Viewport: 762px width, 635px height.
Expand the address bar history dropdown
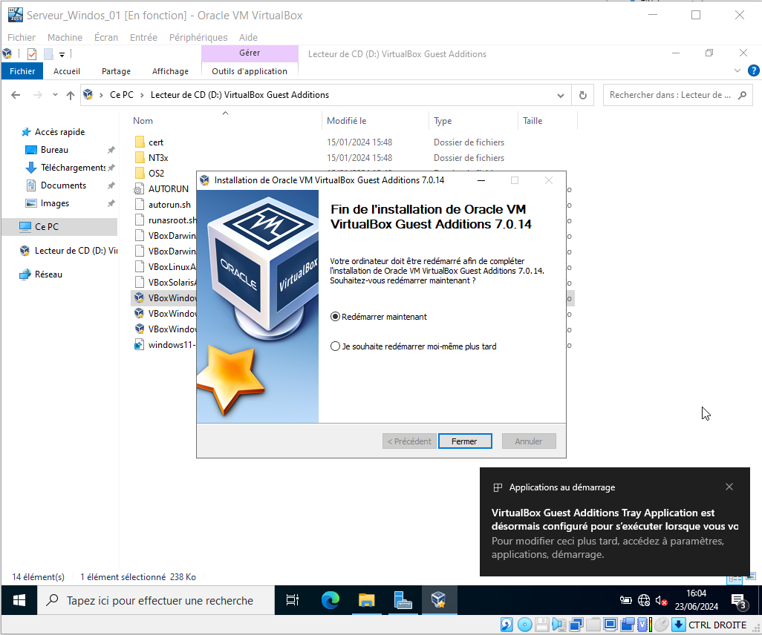[x=561, y=95]
